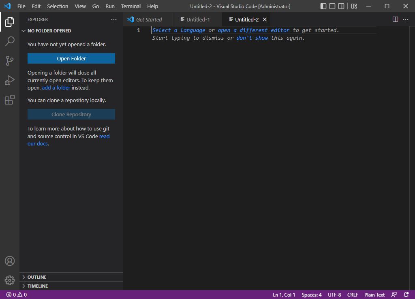Viewport: 415px width, 299px height.
Task: Open the File menu
Action: click(x=21, y=6)
